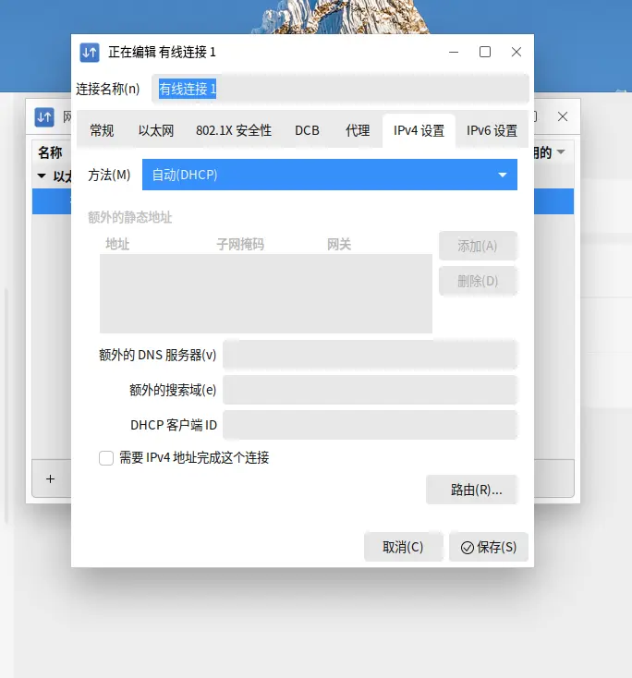632x678 pixels.
Task: Switch to the 以太网 tab
Action: pos(156,130)
